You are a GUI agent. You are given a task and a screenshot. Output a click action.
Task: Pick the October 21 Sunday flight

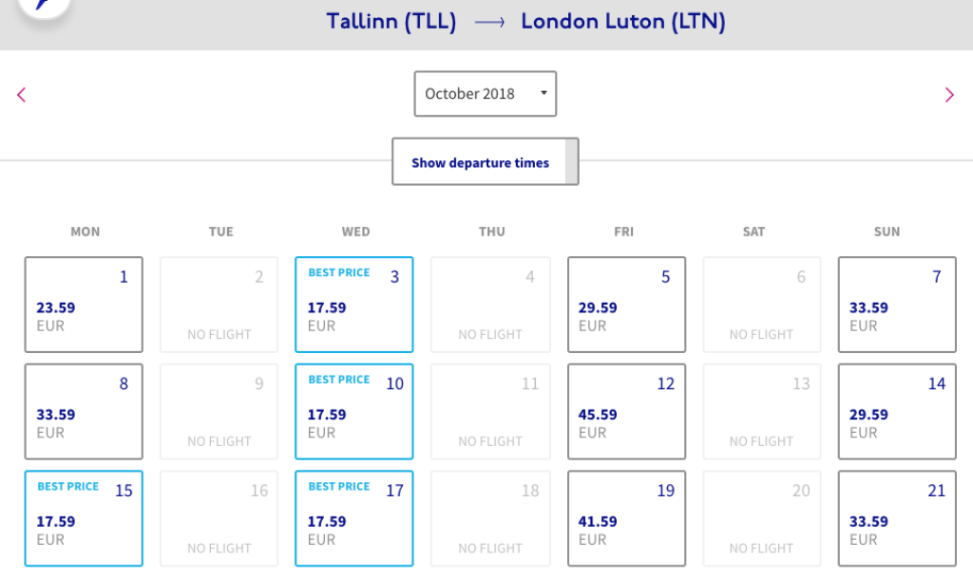tap(897, 518)
